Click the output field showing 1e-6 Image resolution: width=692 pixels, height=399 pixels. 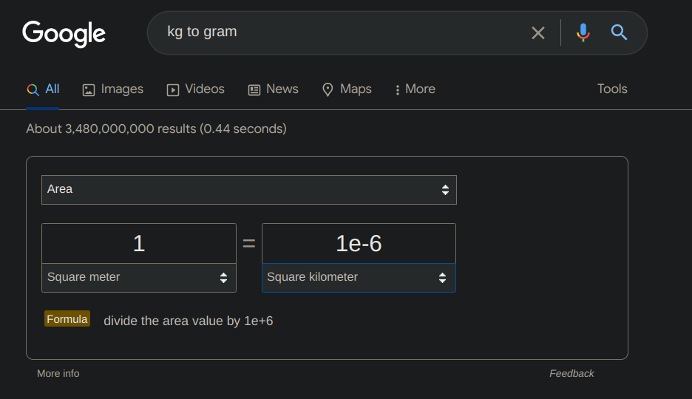point(359,244)
